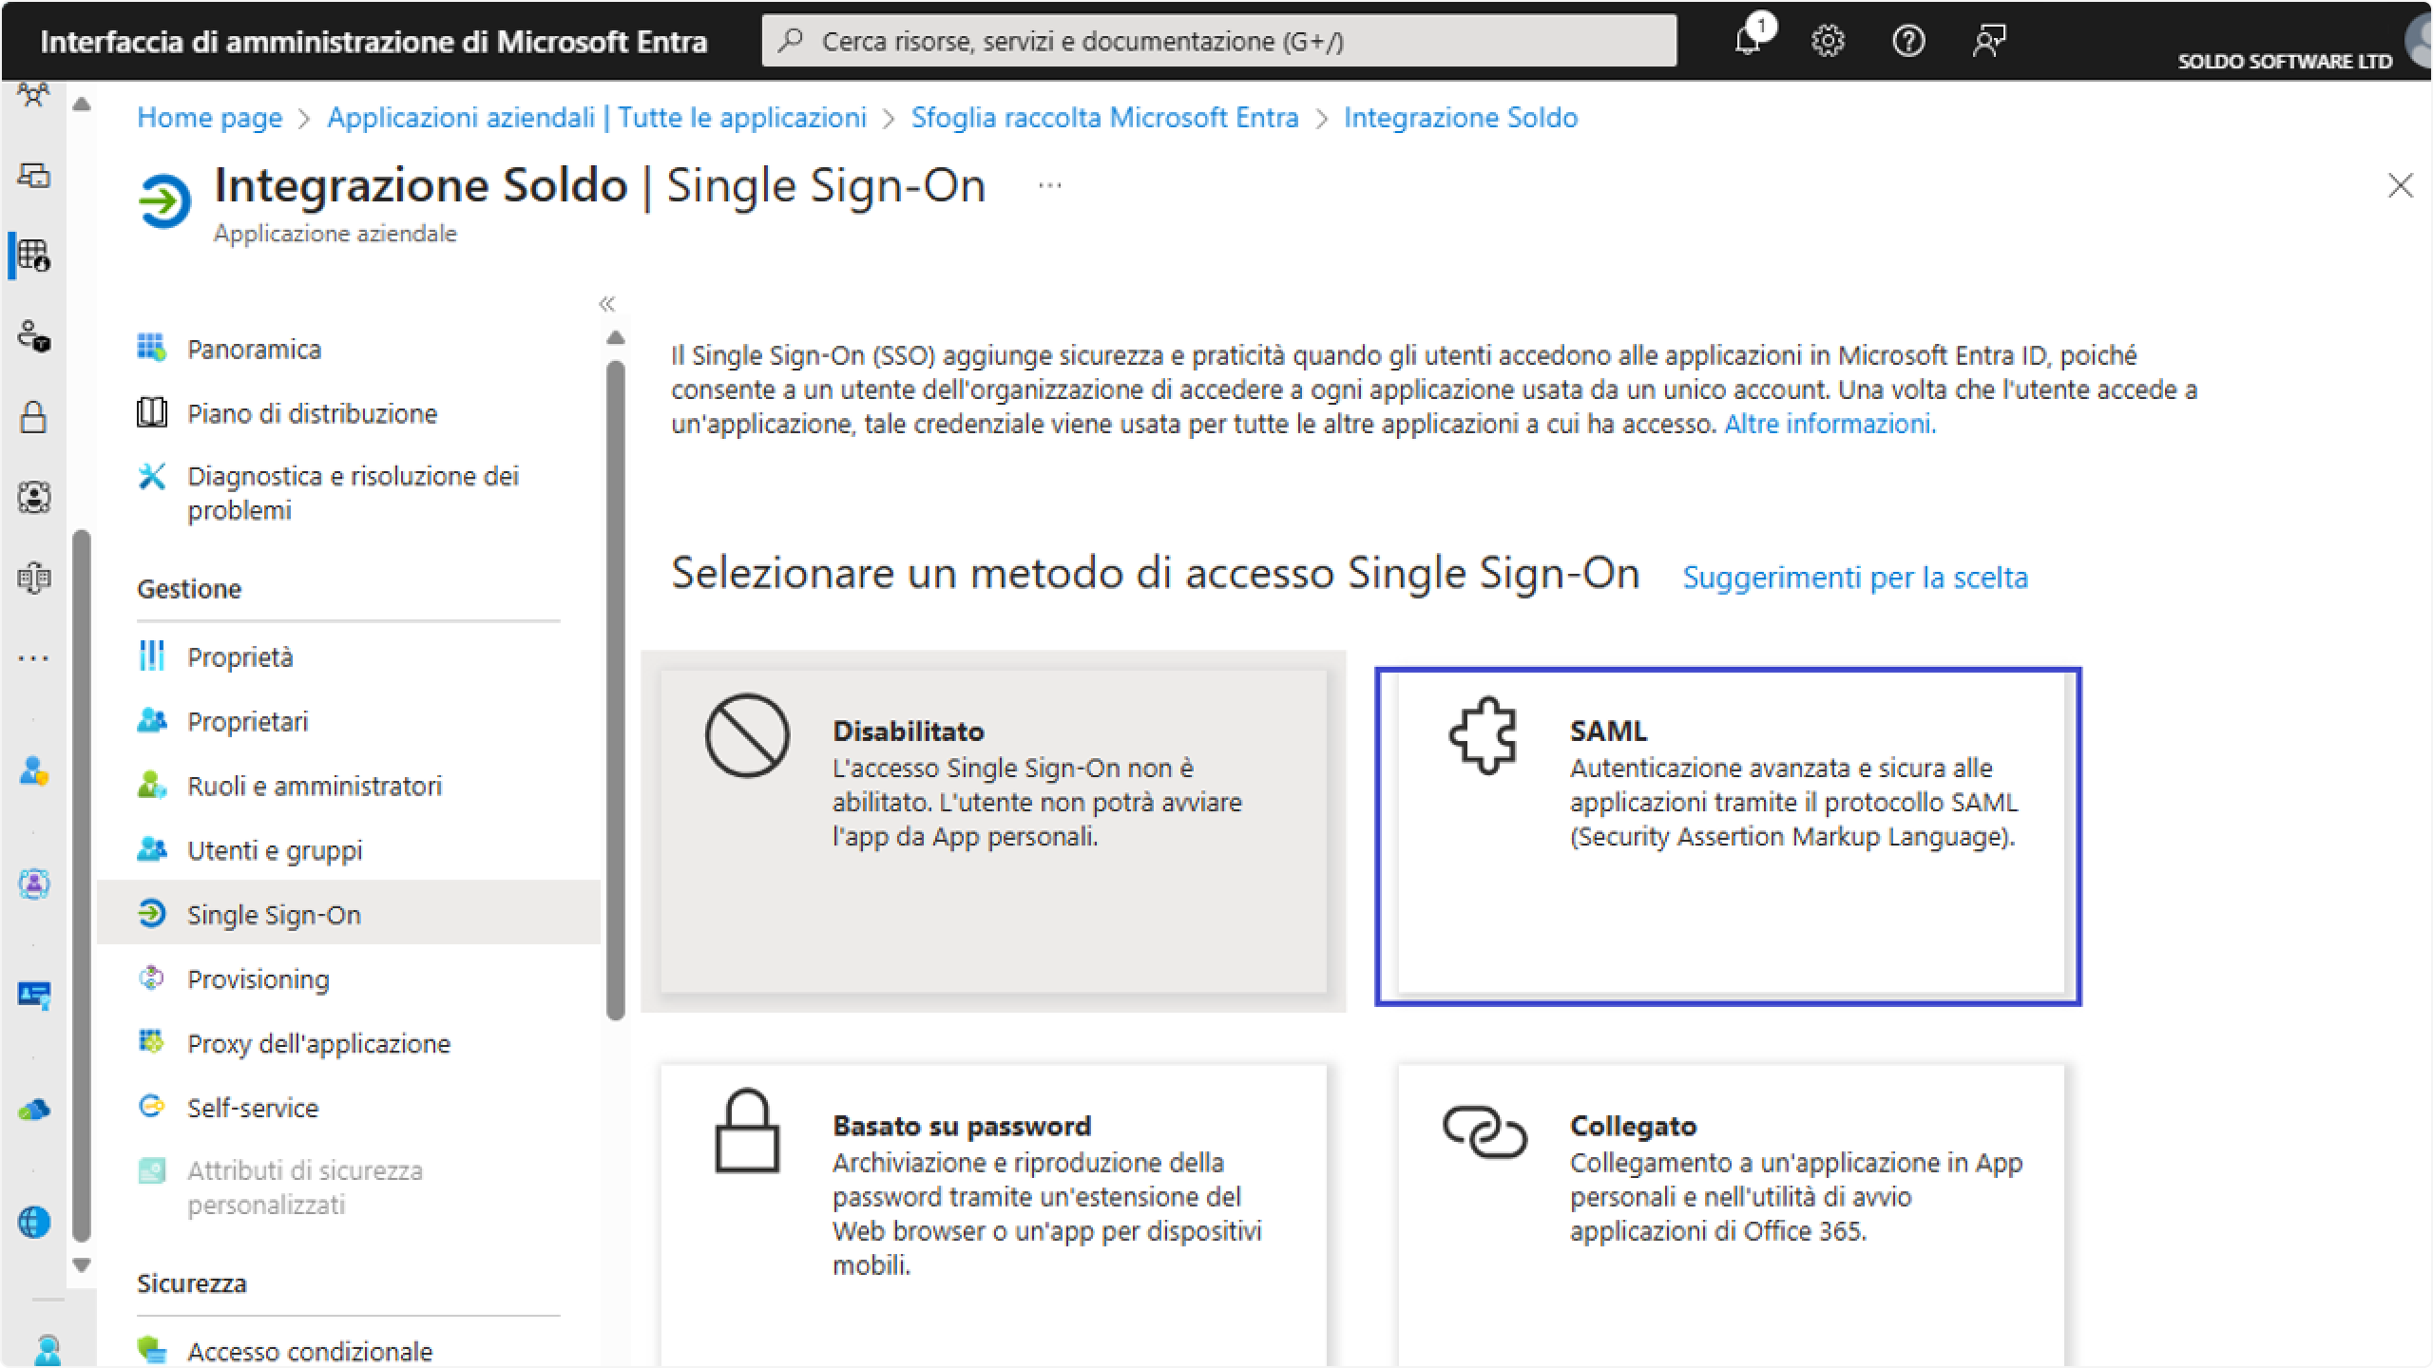Image resolution: width=2433 pixels, height=1368 pixels.
Task: Open the padlock icon in left rail
Action: 34,416
